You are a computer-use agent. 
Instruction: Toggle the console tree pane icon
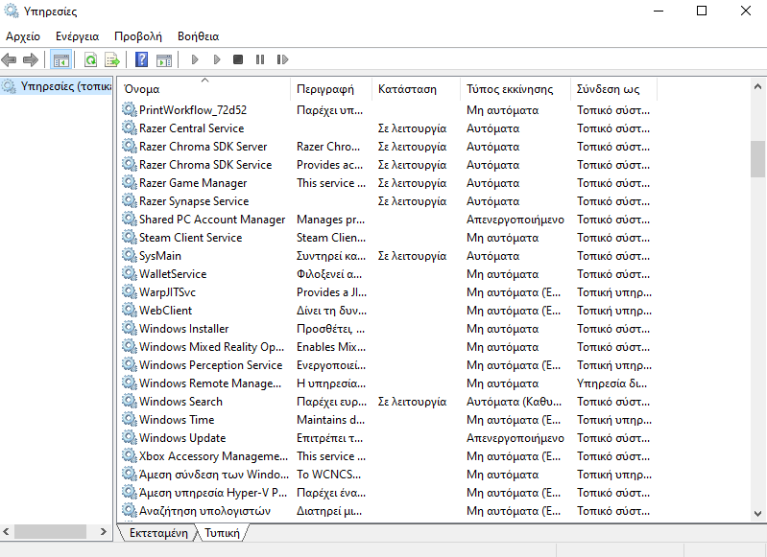[61, 60]
